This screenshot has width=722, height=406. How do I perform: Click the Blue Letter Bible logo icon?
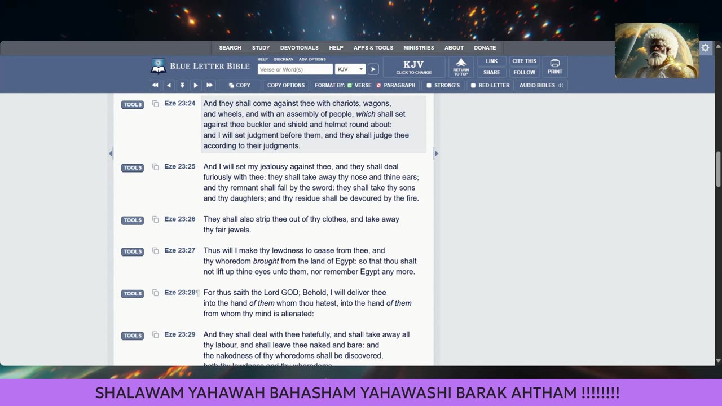pyautogui.click(x=159, y=67)
